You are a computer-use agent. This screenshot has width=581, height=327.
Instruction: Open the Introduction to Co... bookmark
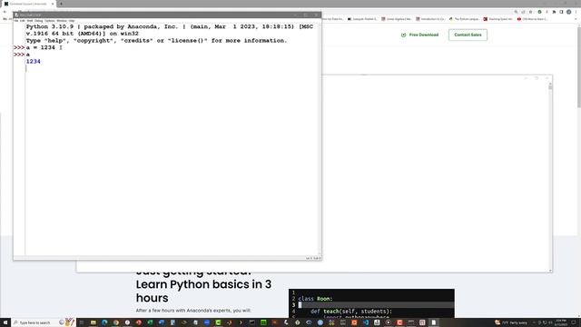[430, 19]
